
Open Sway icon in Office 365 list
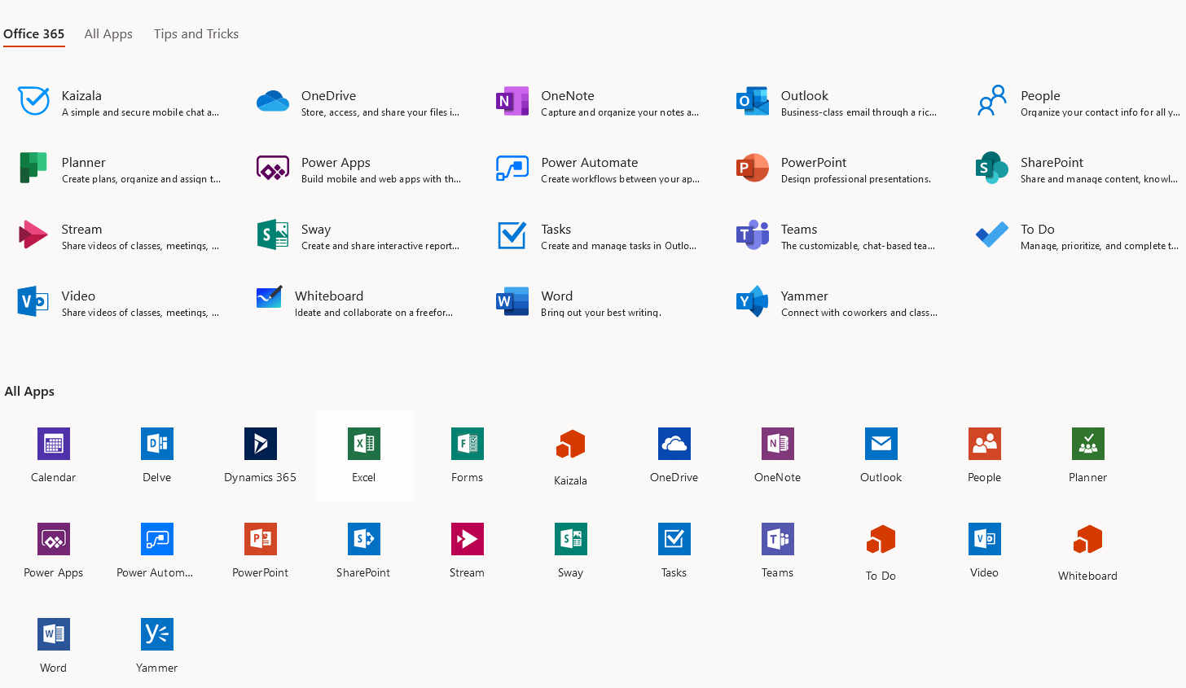[x=273, y=234]
